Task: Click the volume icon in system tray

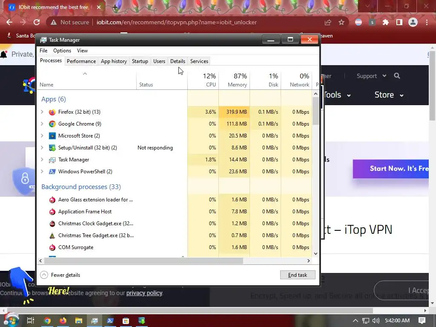Action: tap(376, 321)
